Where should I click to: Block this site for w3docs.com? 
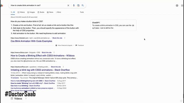click(x=47, y=52)
